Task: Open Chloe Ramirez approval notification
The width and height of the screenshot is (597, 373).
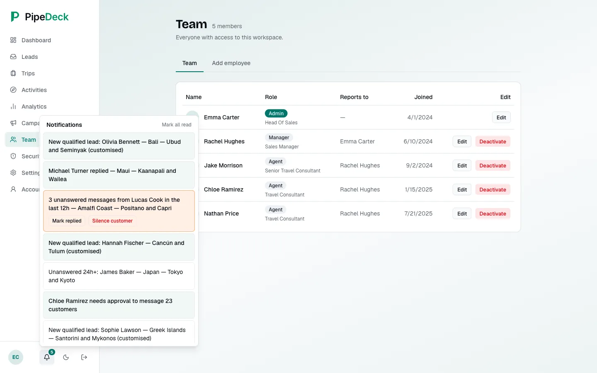Action: click(x=119, y=305)
